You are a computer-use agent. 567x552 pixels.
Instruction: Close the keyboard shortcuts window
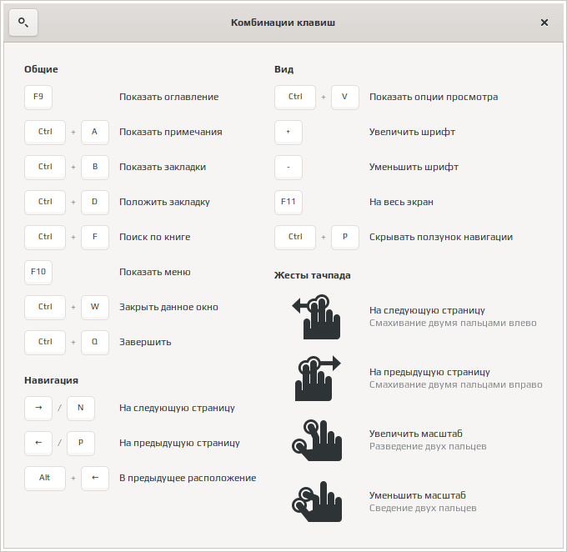click(x=544, y=23)
